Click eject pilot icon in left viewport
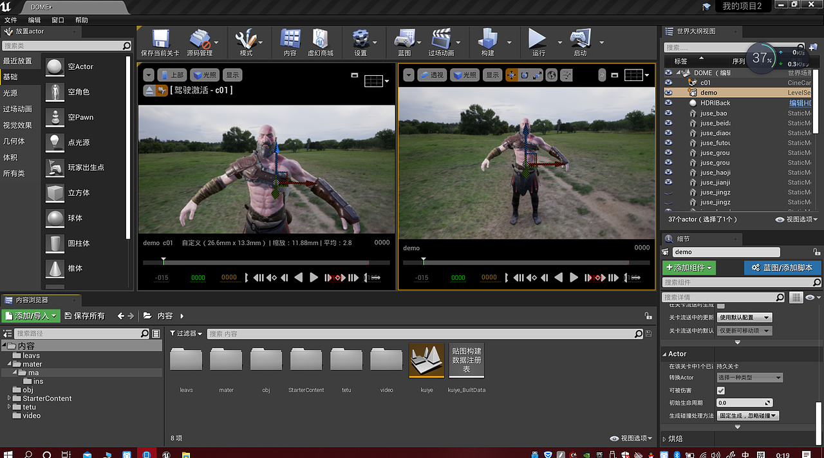Viewport: 824px width, 458px height. [148, 91]
